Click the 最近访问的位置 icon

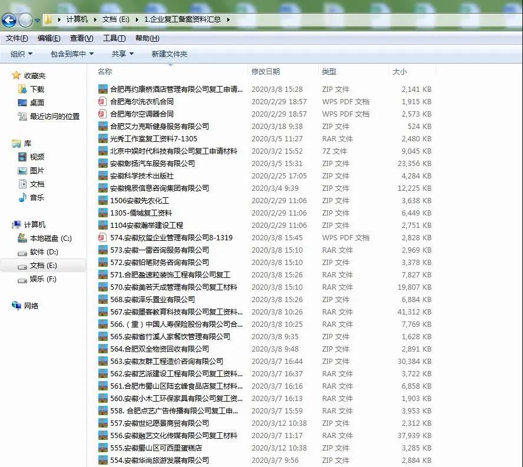click(22, 117)
